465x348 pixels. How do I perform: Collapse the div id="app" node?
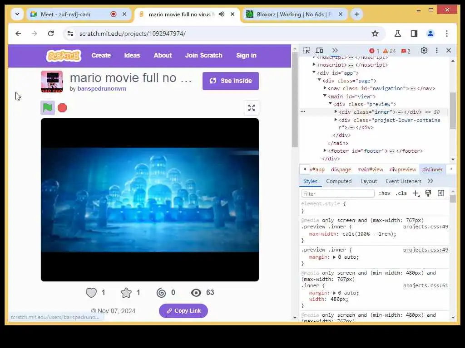(314, 72)
